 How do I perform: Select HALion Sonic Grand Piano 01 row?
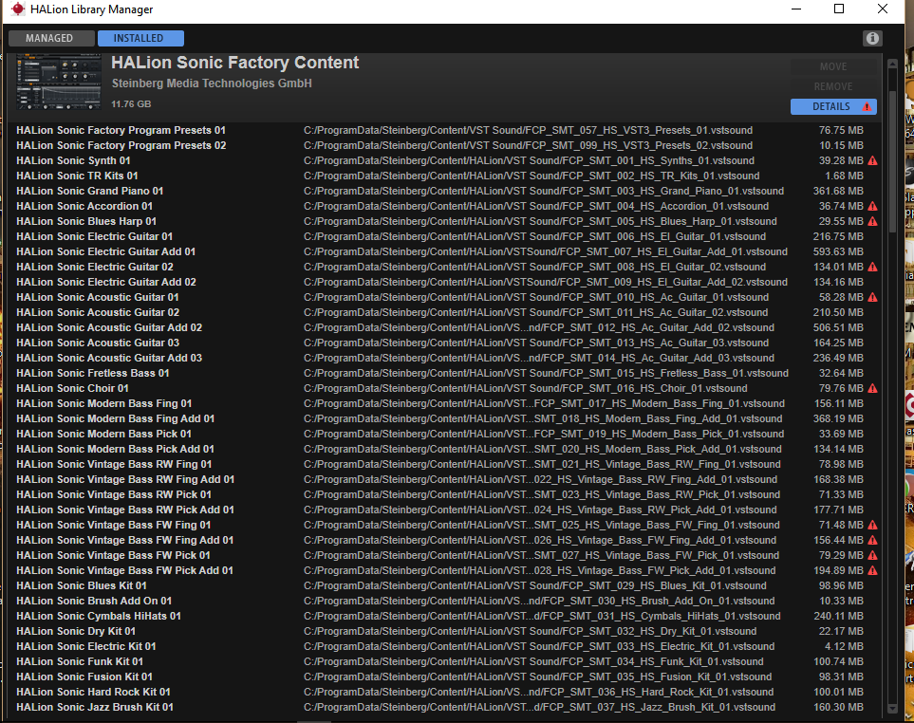[445, 191]
